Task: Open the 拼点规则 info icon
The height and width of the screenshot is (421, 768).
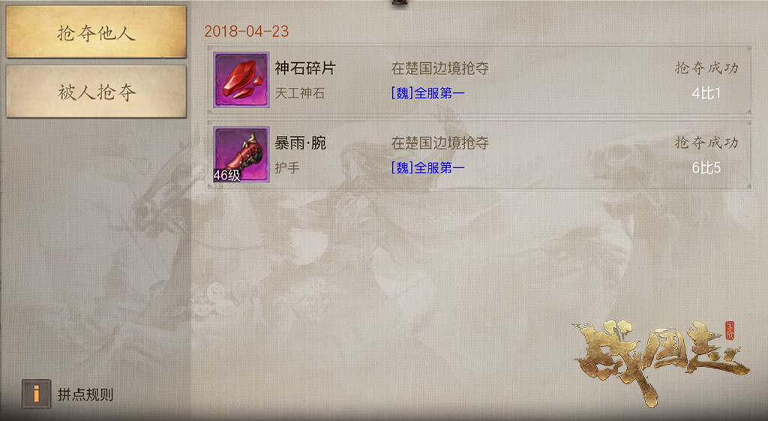Action: tap(36, 394)
